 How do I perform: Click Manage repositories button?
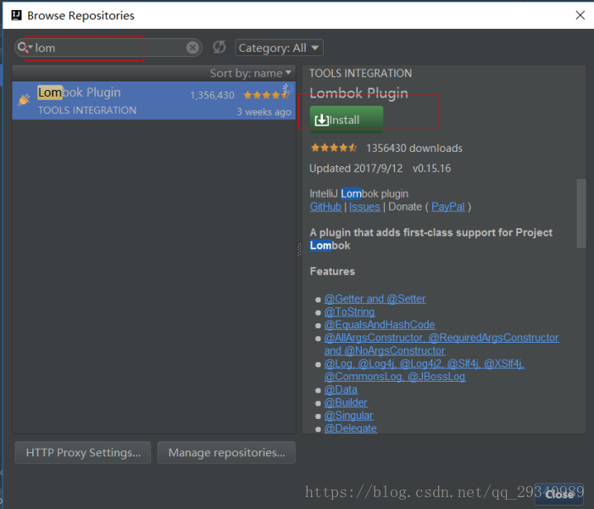[x=226, y=452]
